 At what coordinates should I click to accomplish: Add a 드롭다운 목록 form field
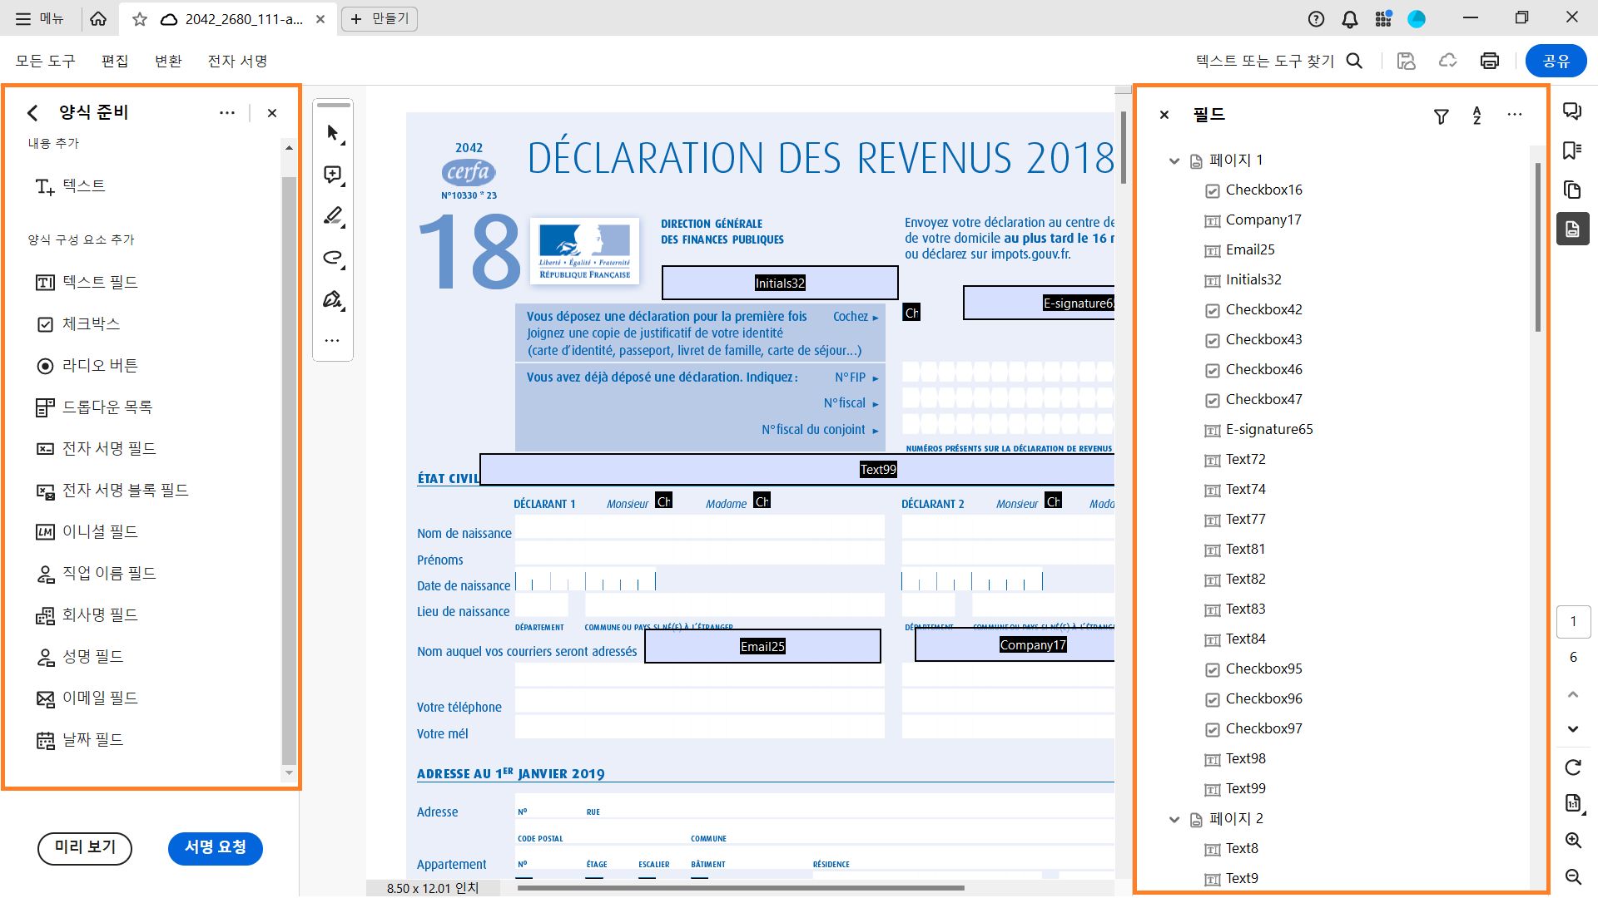click(x=107, y=407)
